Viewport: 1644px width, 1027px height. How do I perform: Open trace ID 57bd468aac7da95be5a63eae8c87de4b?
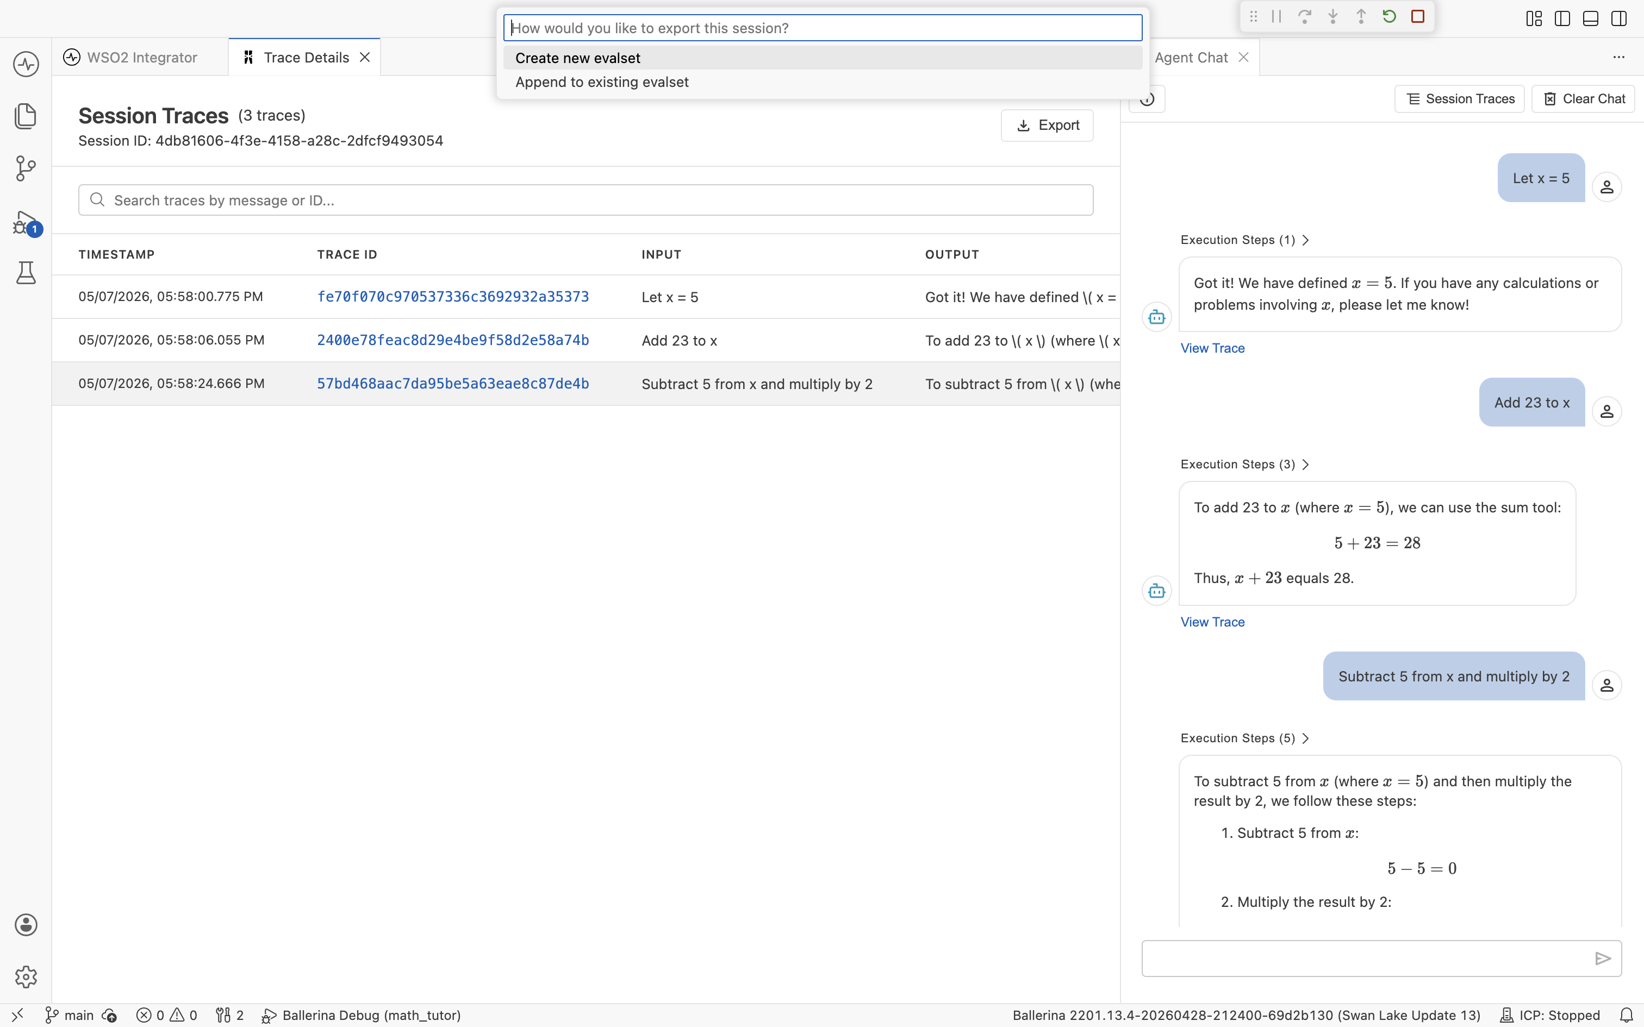tap(452, 384)
